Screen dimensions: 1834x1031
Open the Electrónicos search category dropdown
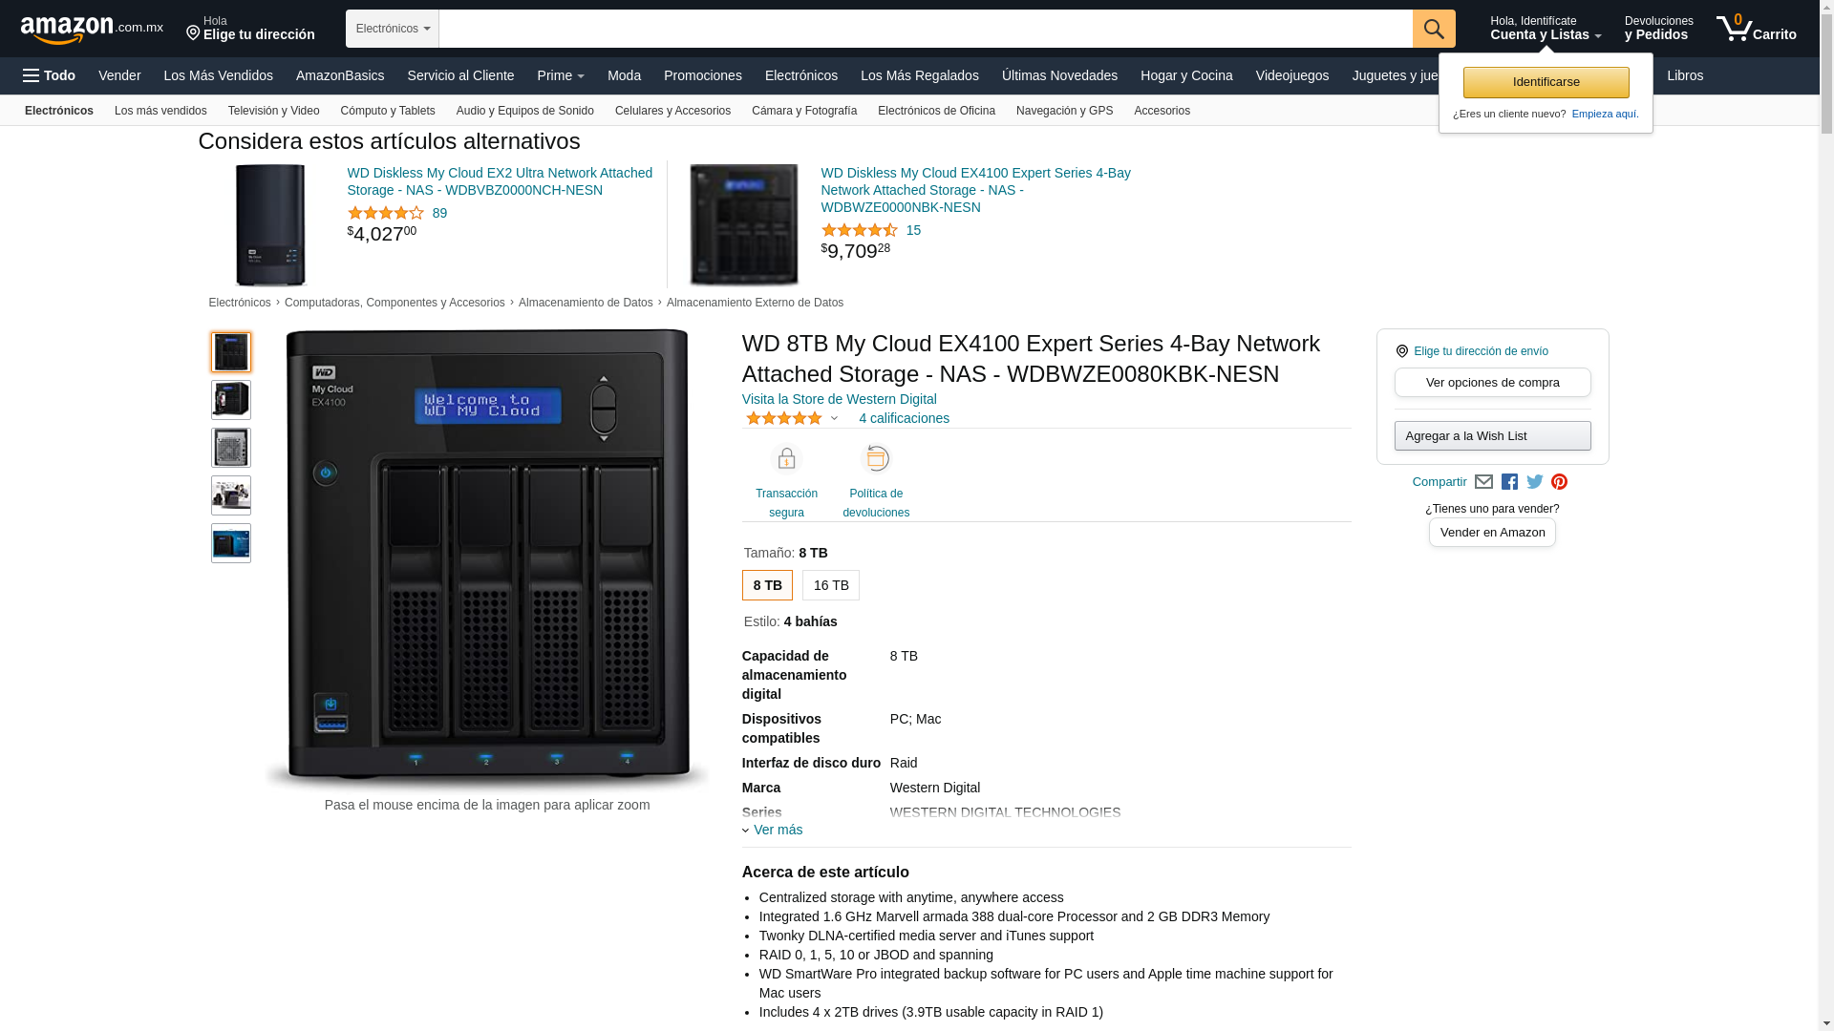(x=393, y=29)
